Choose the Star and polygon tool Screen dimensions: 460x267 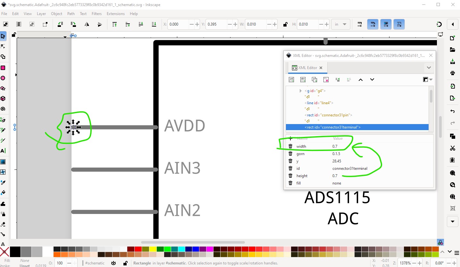(3, 88)
